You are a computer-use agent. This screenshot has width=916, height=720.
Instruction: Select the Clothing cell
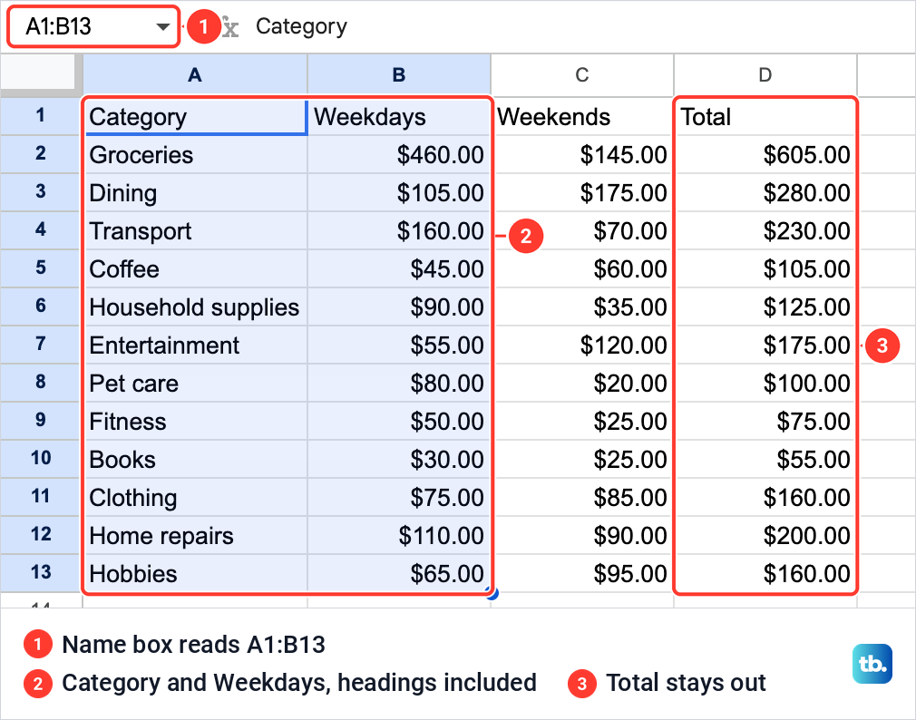195,498
